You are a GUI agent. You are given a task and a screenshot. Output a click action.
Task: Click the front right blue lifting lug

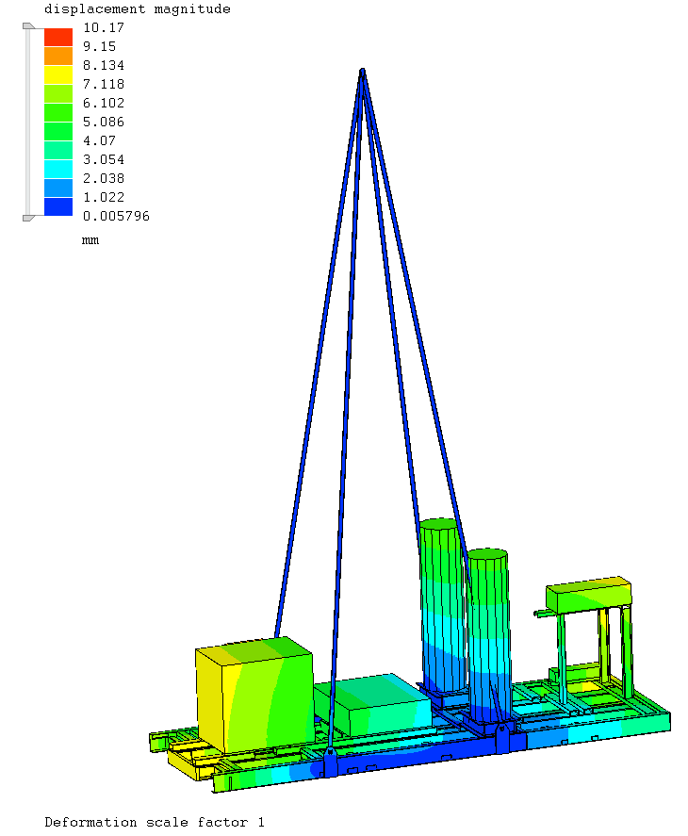point(502,738)
